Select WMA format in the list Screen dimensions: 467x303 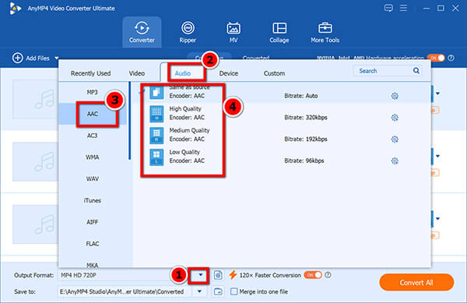[x=93, y=157]
